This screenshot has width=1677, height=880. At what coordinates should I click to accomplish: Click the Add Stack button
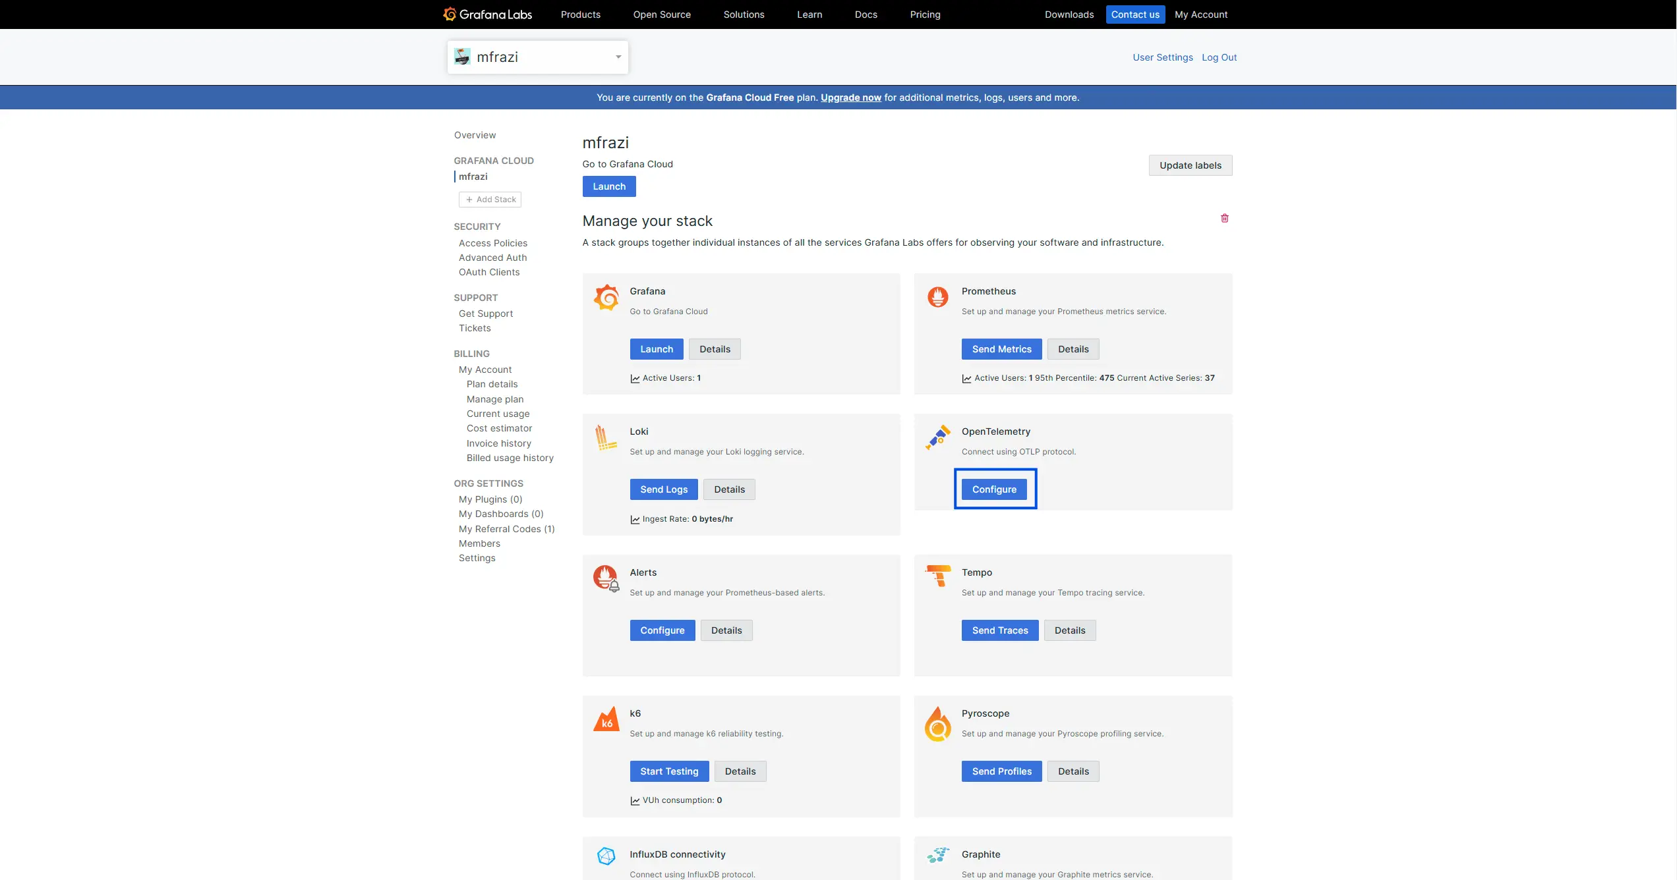pyautogui.click(x=490, y=200)
